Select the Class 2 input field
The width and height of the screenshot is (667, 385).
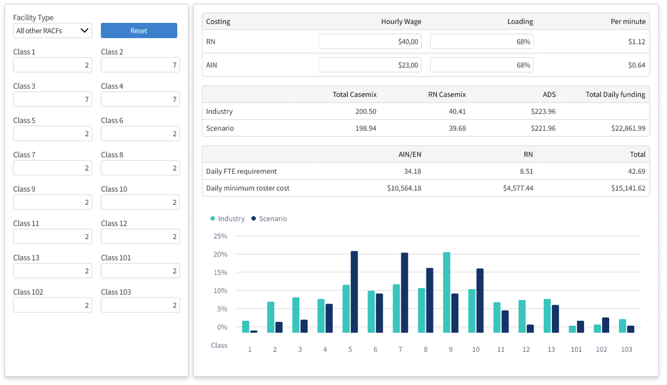coord(140,65)
